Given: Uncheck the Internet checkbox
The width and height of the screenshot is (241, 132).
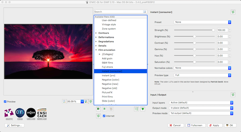Looking at the screenshot, I should click(x=104, y=116).
